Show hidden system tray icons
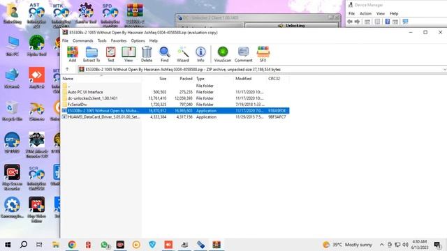 point(382,245)
